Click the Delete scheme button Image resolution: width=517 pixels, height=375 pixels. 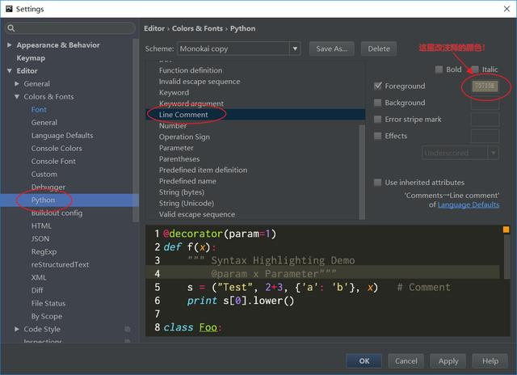[x=379, y=48]
